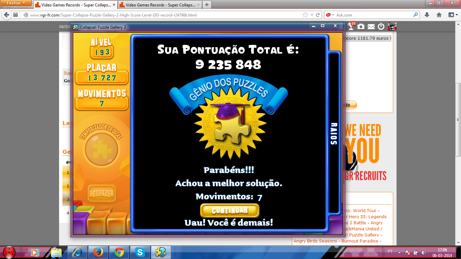Click the bookmark star icon
The height and width of the screenshot is (259, 461).
(305, 15)
